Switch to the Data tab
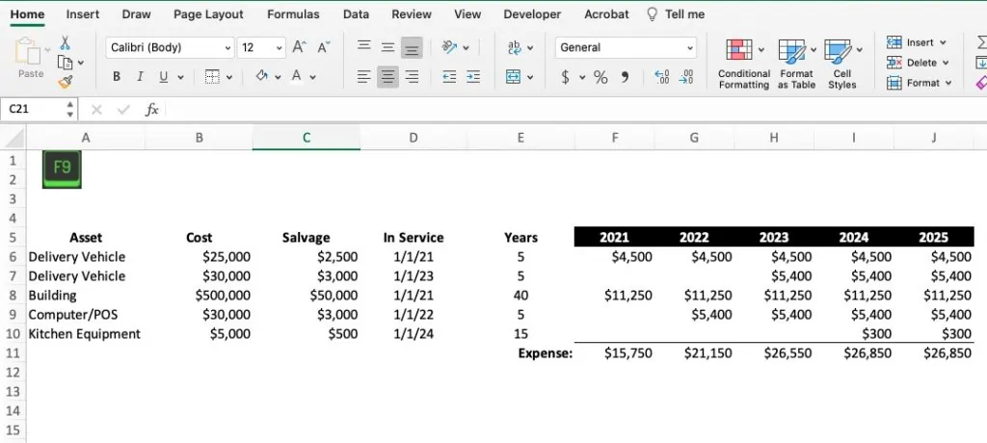987x443 pixels. click(357, 13)
